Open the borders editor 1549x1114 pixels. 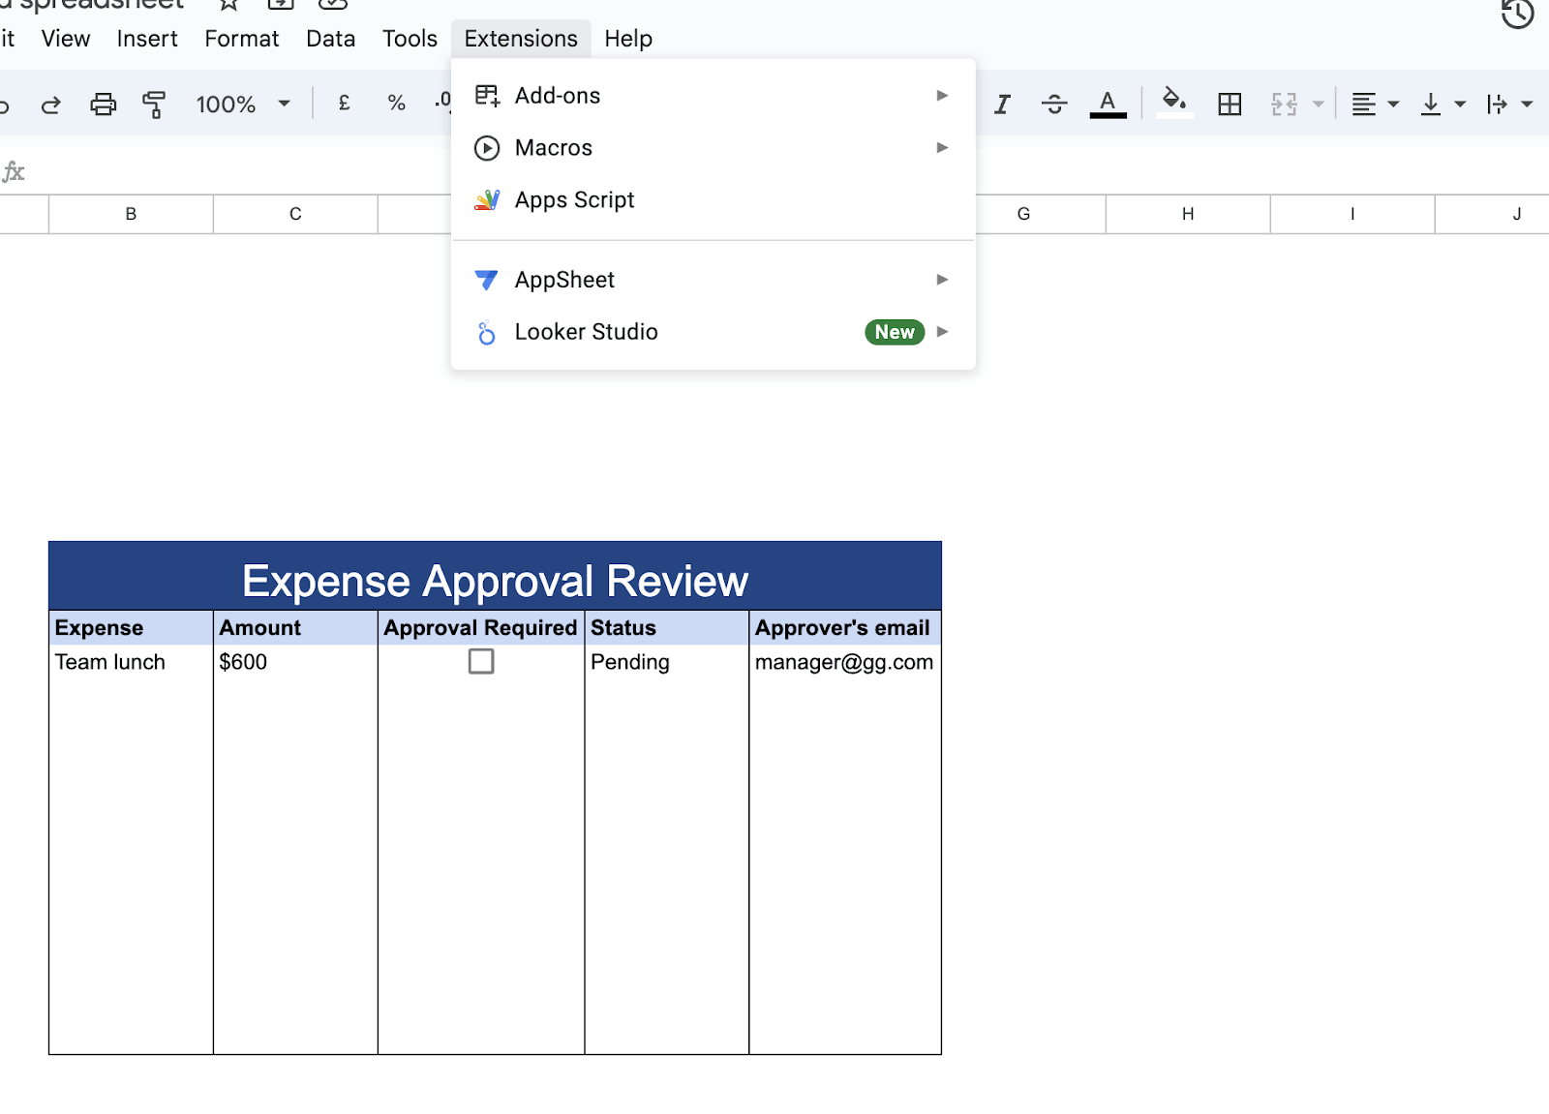[1229, 104]
